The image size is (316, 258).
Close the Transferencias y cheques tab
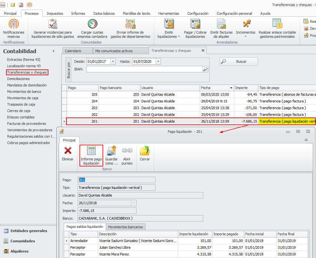tap(203, 51)
